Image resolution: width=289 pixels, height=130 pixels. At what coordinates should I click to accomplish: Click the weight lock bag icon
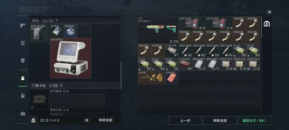click(33, 120)
